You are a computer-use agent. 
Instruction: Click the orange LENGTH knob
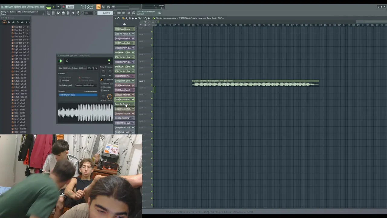click(109, 97)
